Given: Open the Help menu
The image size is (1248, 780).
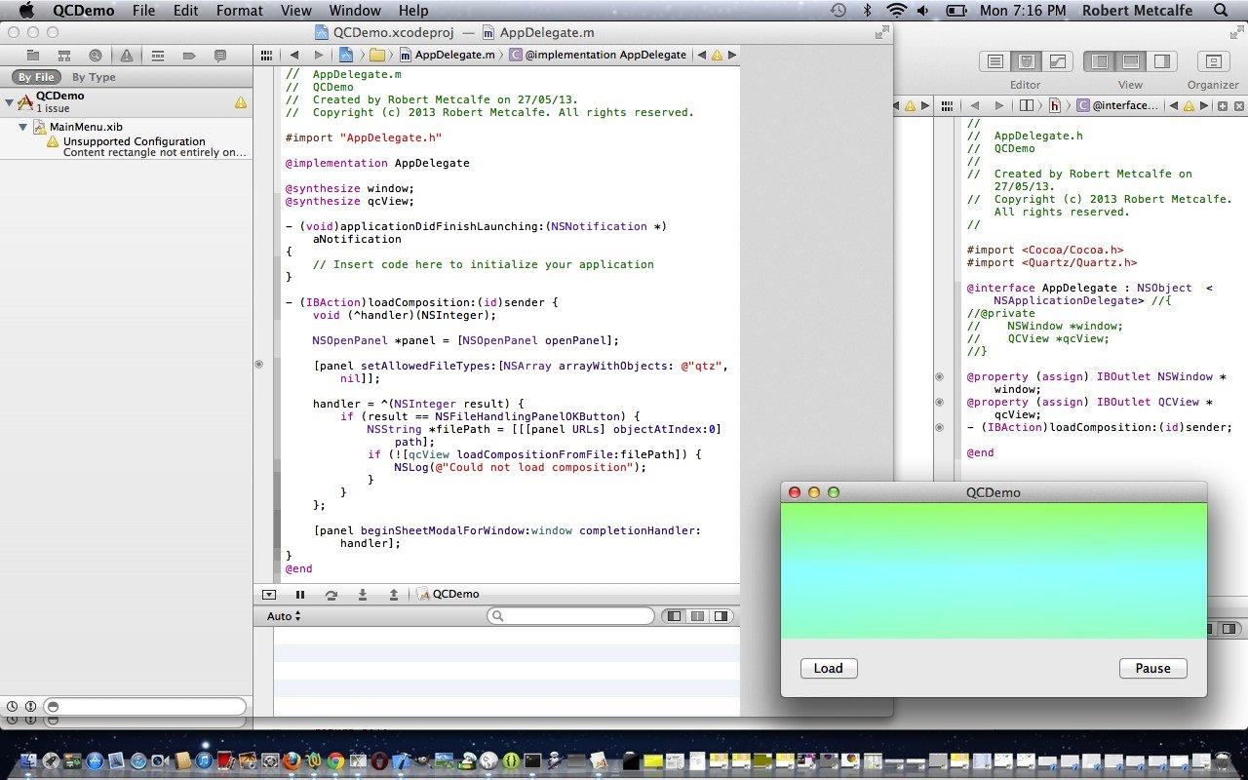Looking at the screenshot, I should (x=413, y=11).
